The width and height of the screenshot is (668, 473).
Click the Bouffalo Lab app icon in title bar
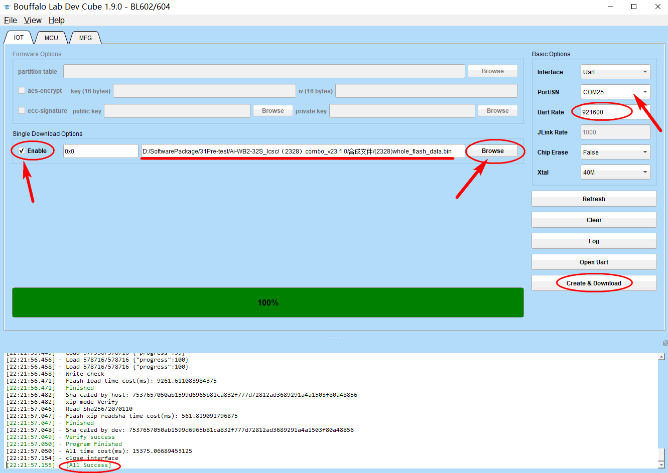pyautogui.click(x=7, y=7)
